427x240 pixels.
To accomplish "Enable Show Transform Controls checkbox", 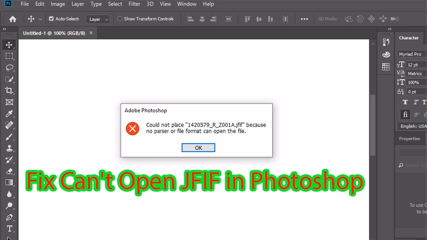I will click(120, 19).
